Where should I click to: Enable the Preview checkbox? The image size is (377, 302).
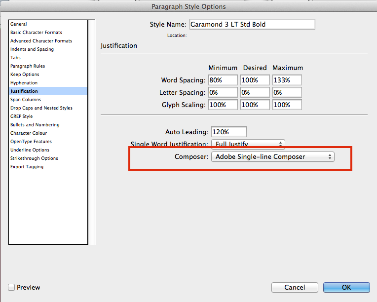pos(11,287)
